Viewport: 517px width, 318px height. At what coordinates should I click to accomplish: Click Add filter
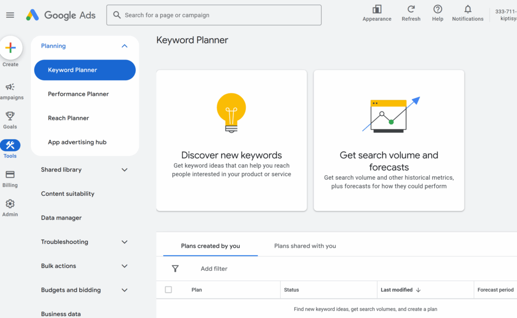point(214,269)
